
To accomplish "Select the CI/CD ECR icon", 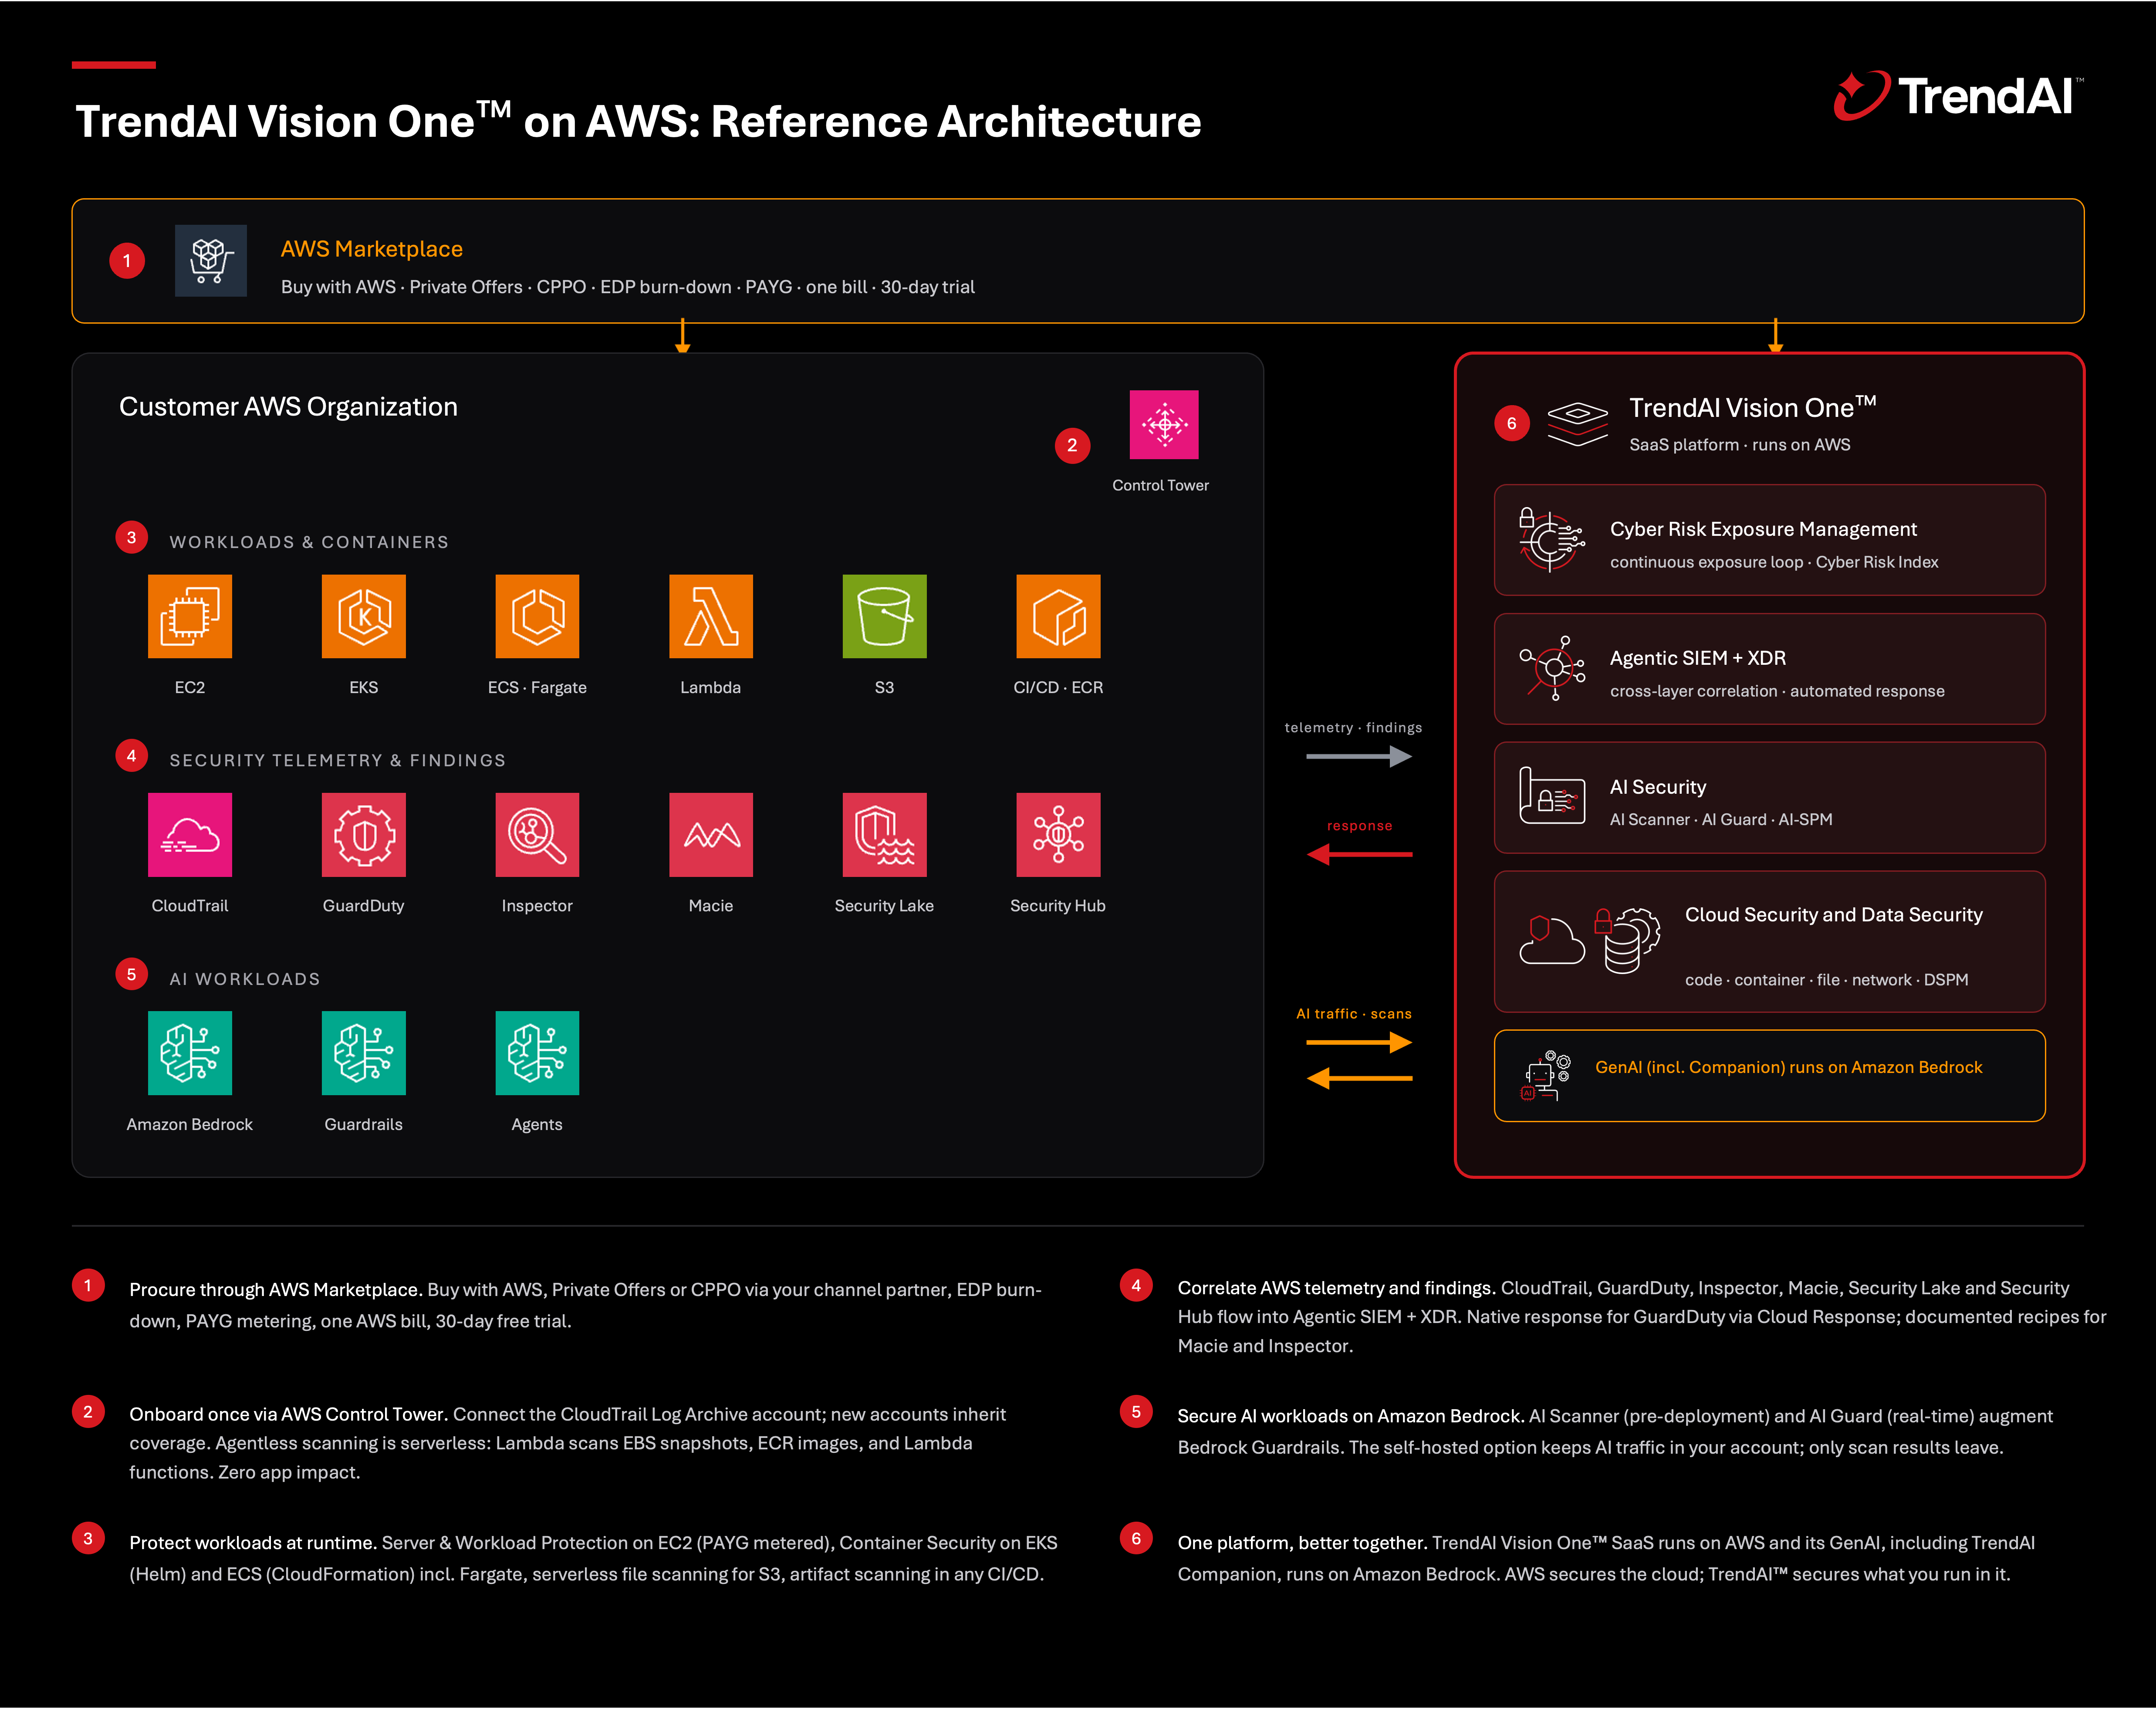I will coord(1058,616).
